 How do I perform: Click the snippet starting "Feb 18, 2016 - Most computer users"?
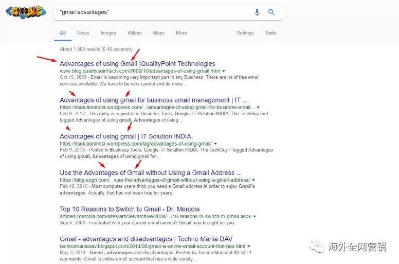coord(157,190)
